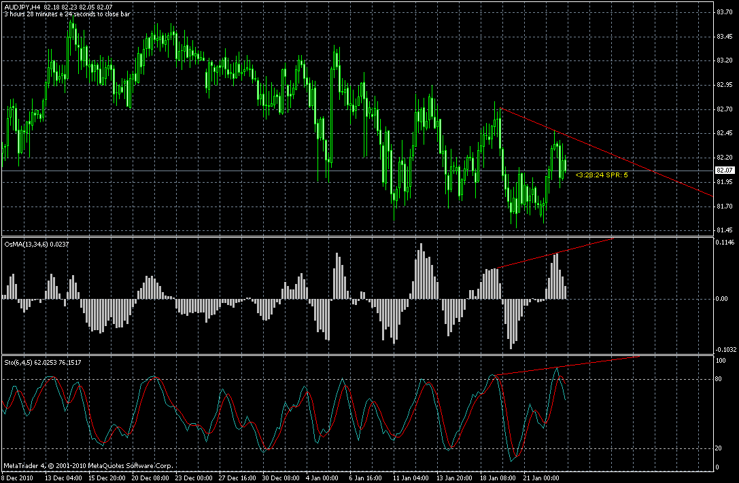Click the '18 Jan 08:00' time label
Screen dimensions: 739x483
498,478
